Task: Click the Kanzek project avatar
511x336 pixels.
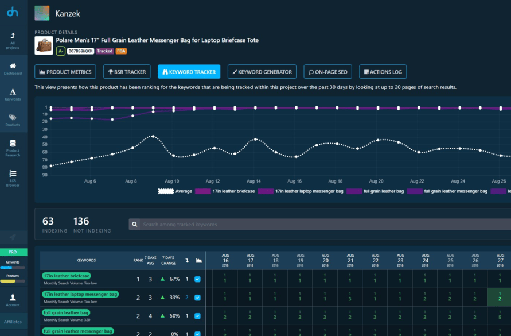Action: 42,13
